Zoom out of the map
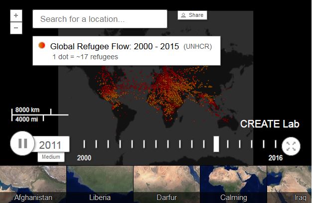The height and width of the screenshot is (203, 312). (x=16, y=28)
